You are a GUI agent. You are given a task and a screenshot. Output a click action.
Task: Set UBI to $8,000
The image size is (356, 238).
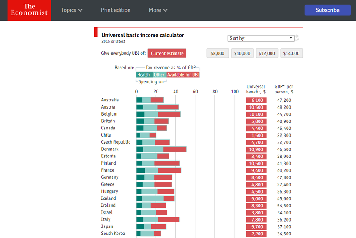(x=218, y=53)
